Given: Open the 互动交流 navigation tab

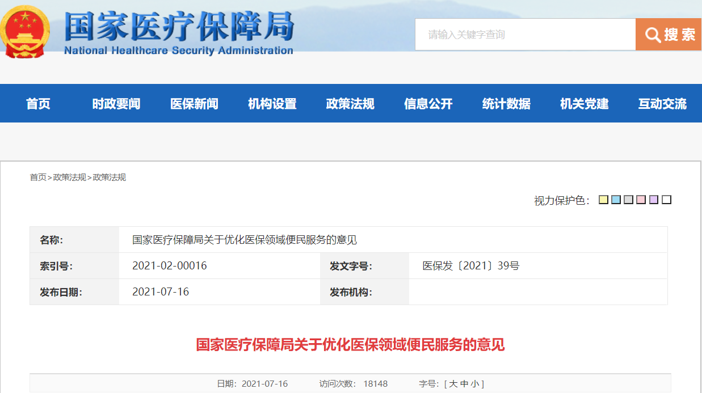Looking at the screenshot, I should 662,103.
